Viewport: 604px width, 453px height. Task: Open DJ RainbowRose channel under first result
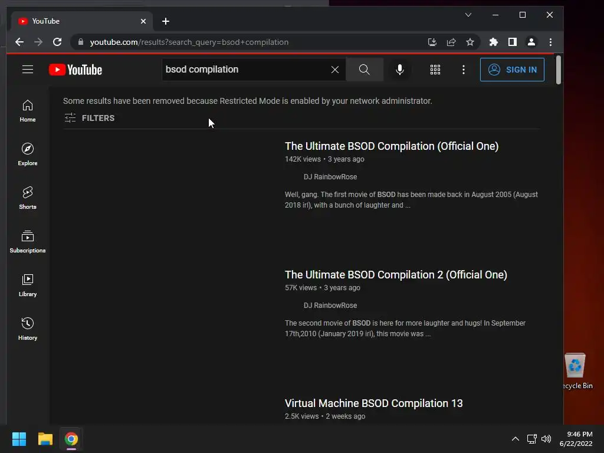click(330, 177)
